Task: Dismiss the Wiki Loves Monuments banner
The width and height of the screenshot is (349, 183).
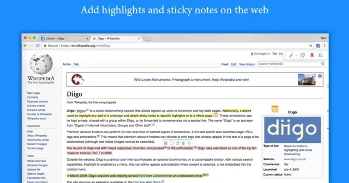Action: click(320, 76)
